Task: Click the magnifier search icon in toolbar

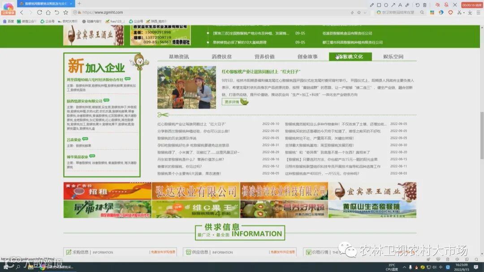Action: (422, 13)
